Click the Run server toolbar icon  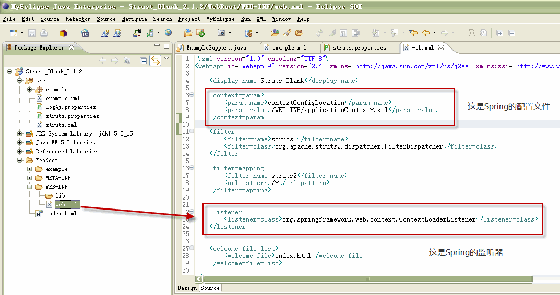tap(150, 33)
